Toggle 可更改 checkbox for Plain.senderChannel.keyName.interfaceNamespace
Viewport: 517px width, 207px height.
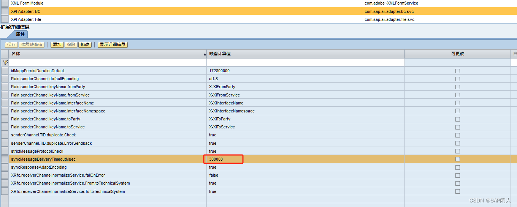tap(458, 111)
